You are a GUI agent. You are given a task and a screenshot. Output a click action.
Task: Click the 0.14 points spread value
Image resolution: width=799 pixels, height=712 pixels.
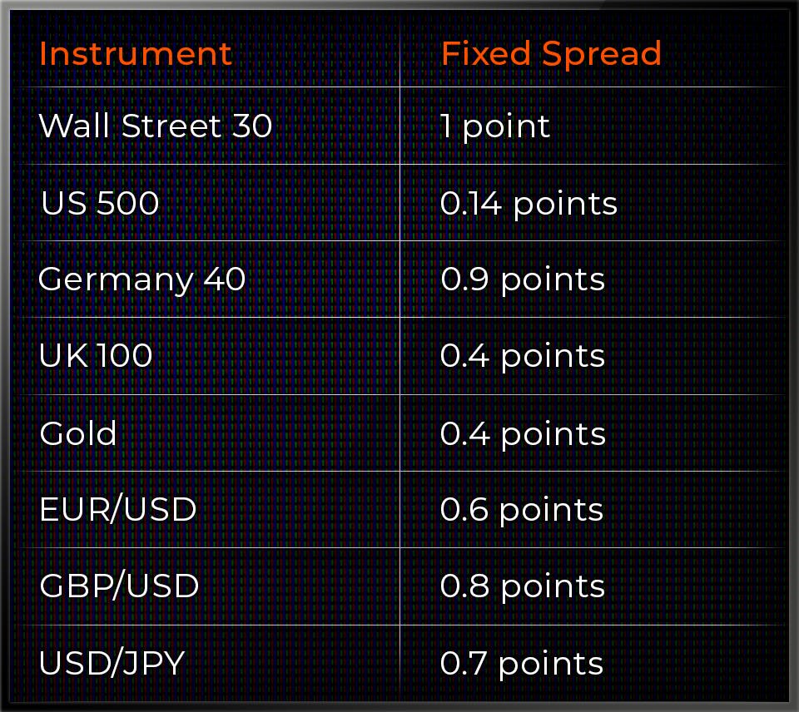tap(529, 203)
